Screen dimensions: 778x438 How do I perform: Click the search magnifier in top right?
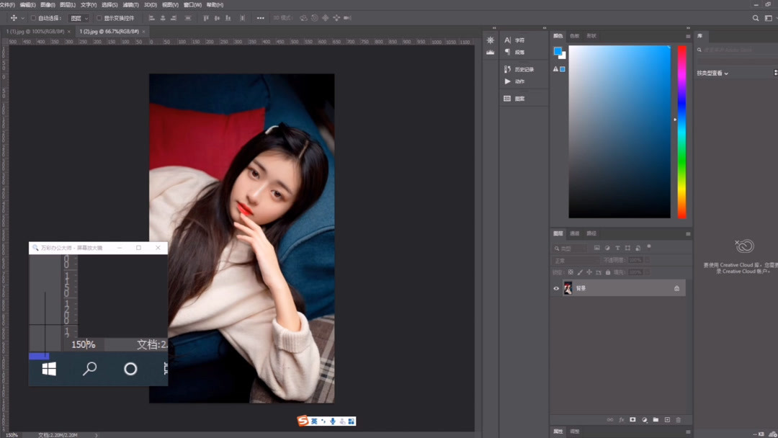(x=756, y=18)
